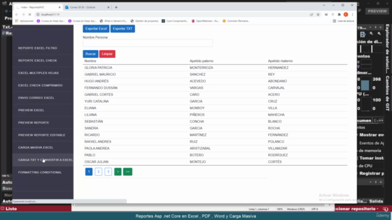Select the ARISTIZABAL surname cell
The height and width of the screenshot is (220, 392).
click(200, 148)
